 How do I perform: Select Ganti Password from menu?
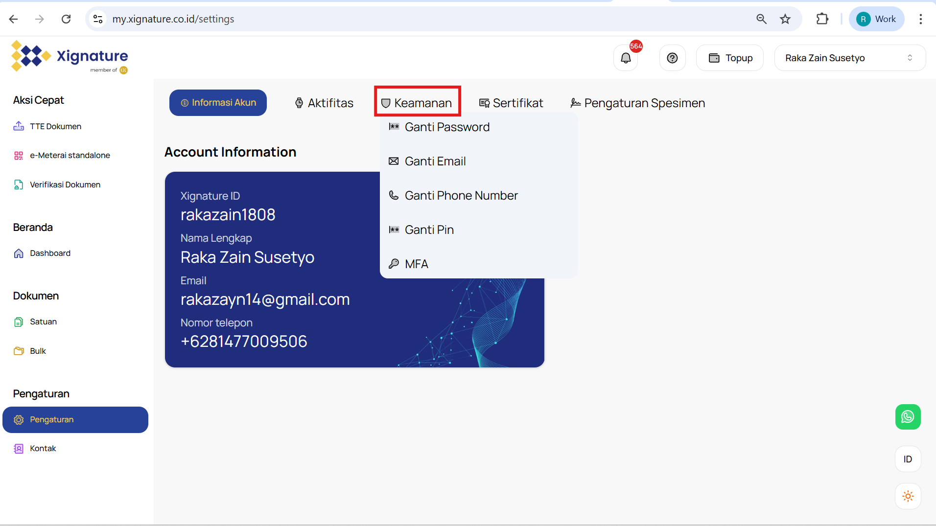tap(446, 127)
